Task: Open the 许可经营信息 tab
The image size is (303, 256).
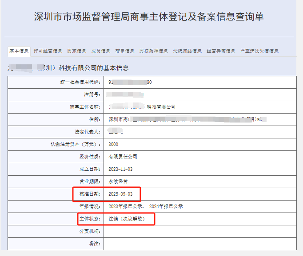Action: pos(48,51)
